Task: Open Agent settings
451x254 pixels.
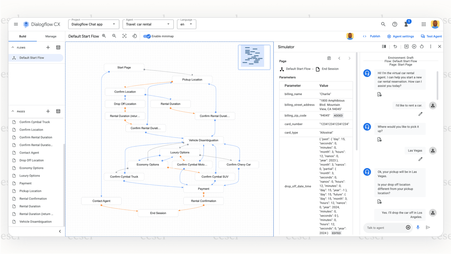Action: 401,36
